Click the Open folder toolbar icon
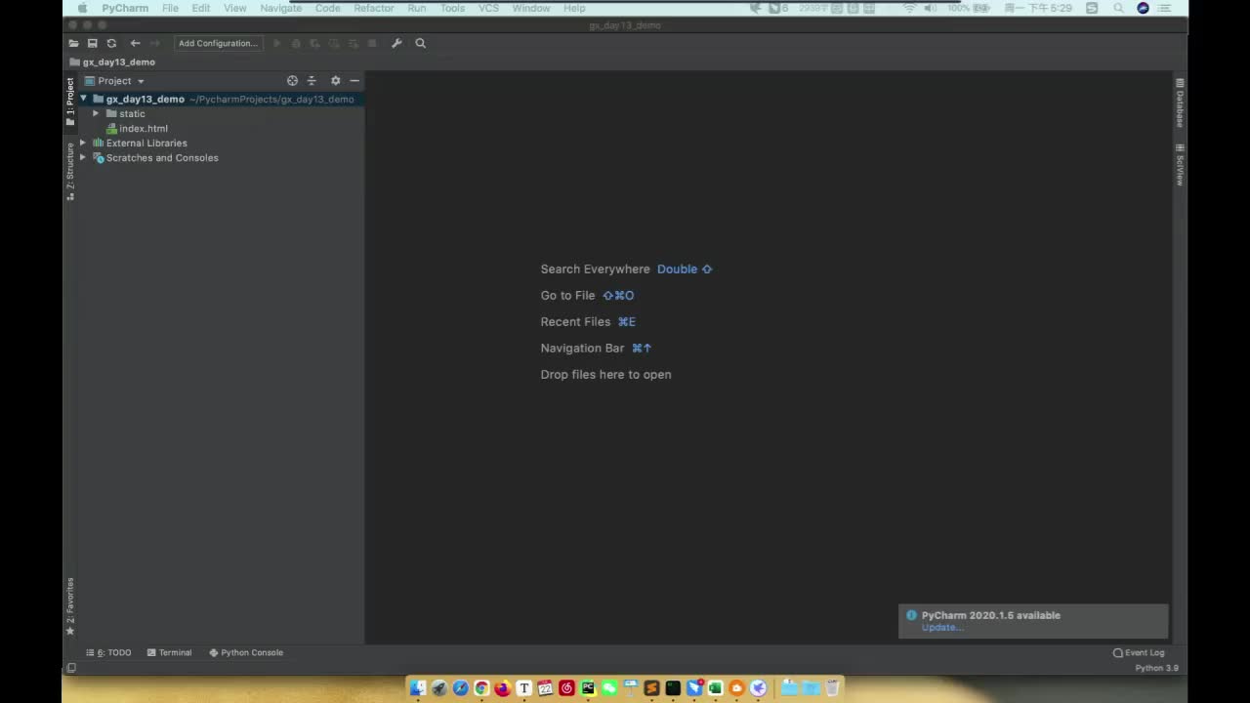 pyautogui.click(x=73, y=43)
